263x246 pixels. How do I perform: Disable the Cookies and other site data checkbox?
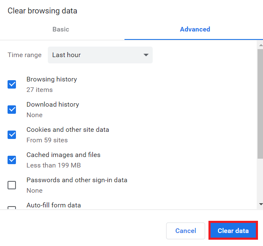(x=12, y=135)
